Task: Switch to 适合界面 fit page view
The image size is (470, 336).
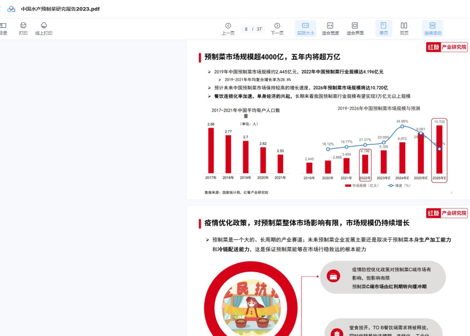Action: click(x=355, y=29)
